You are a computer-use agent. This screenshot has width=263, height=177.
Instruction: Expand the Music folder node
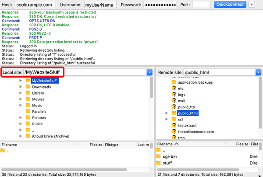[21, 105]
